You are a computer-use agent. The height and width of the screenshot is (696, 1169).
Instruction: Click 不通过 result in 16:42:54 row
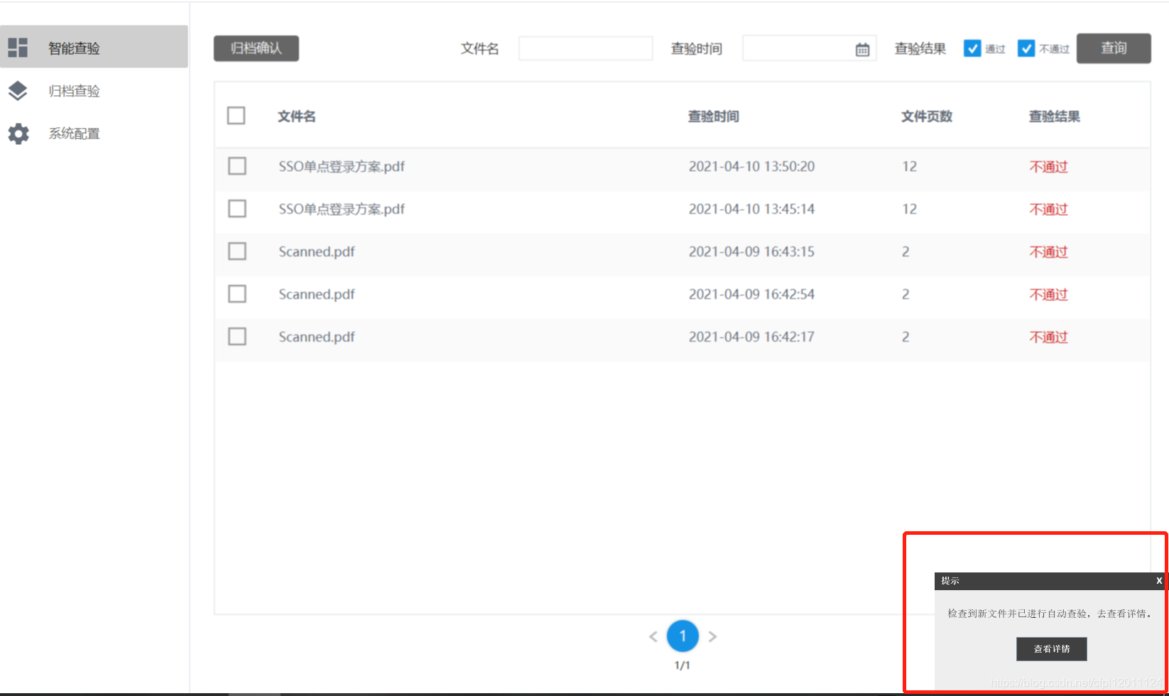[1049, 295]
